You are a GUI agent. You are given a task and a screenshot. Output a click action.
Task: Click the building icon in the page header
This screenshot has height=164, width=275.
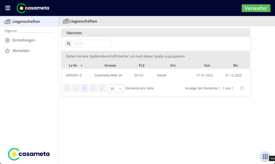coord(66,21)
